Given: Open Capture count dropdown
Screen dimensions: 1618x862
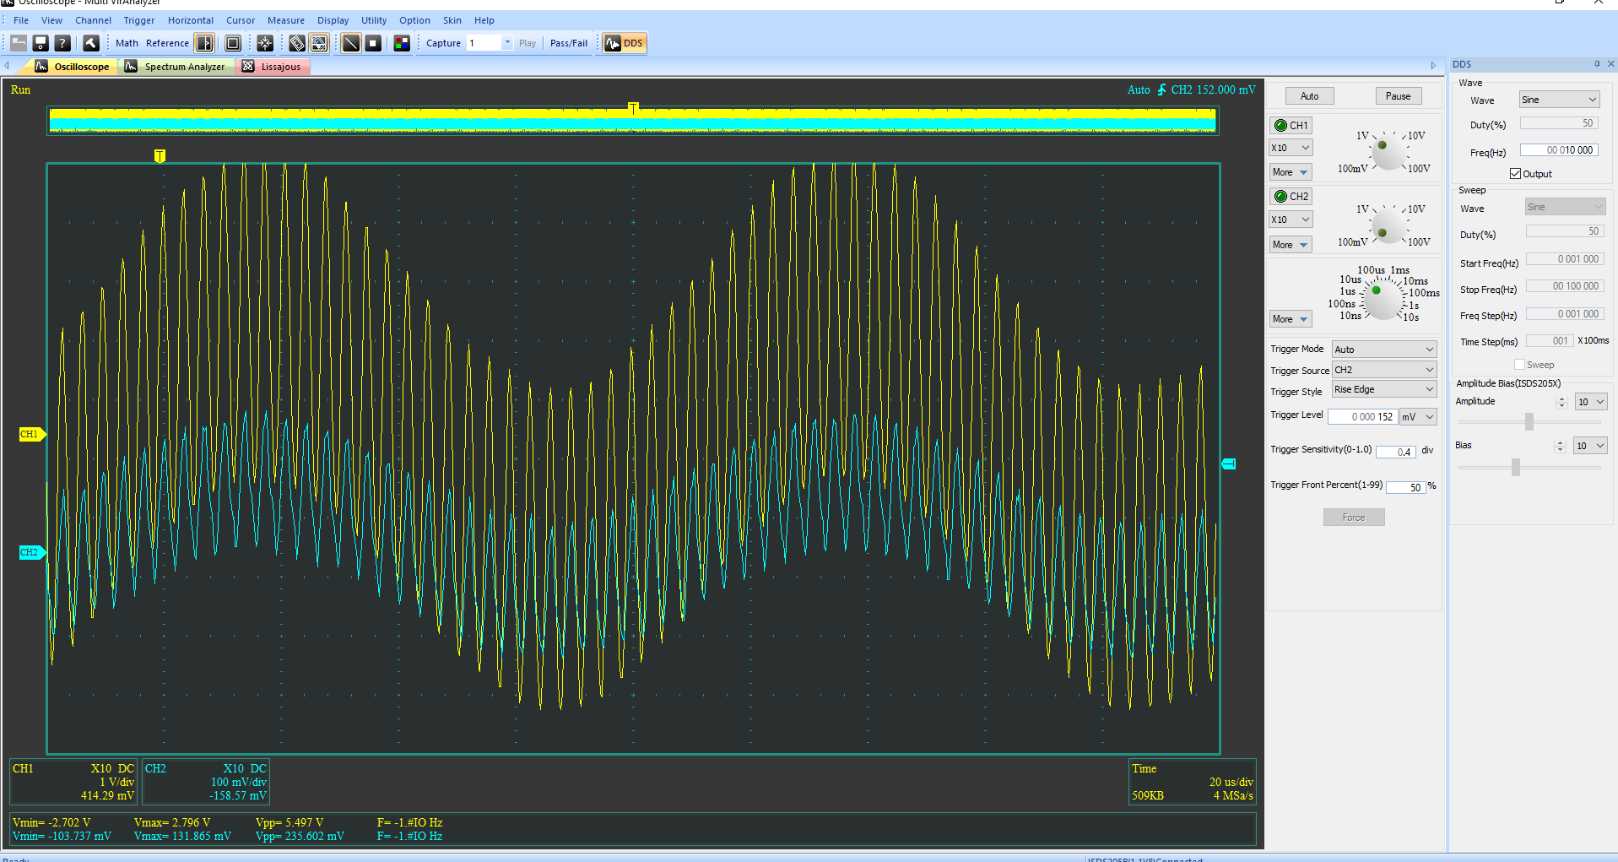Looking at the screenshot, I should click(507, 43).
